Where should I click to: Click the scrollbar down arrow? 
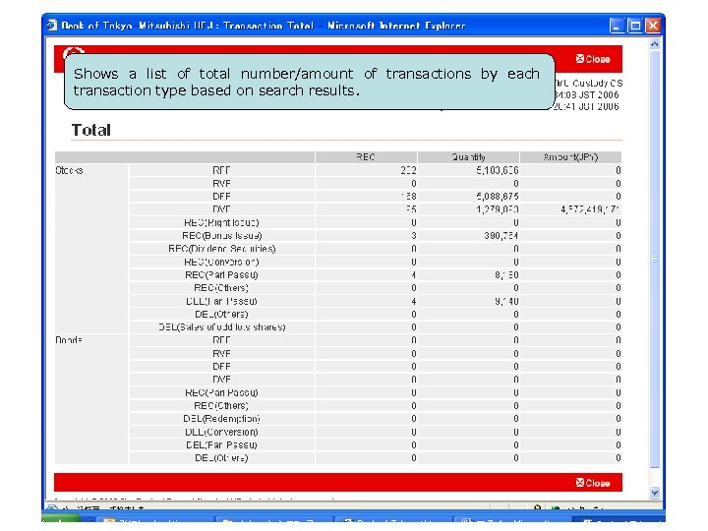click(x=654, y=493)
